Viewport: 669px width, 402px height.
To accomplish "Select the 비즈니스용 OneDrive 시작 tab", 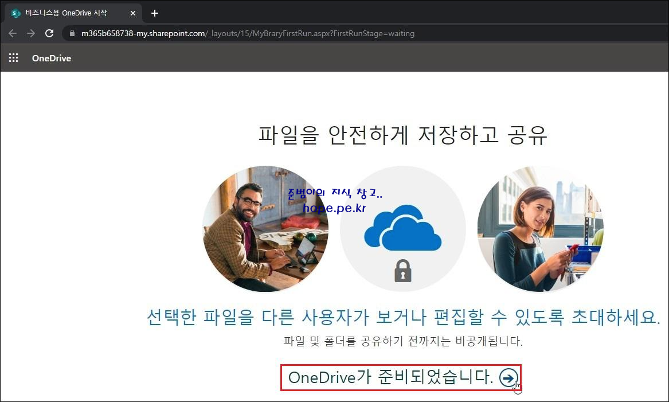I will click(x=74, y=13).
